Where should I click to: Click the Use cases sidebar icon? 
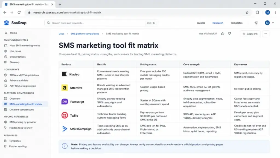[x=5, y=51]
